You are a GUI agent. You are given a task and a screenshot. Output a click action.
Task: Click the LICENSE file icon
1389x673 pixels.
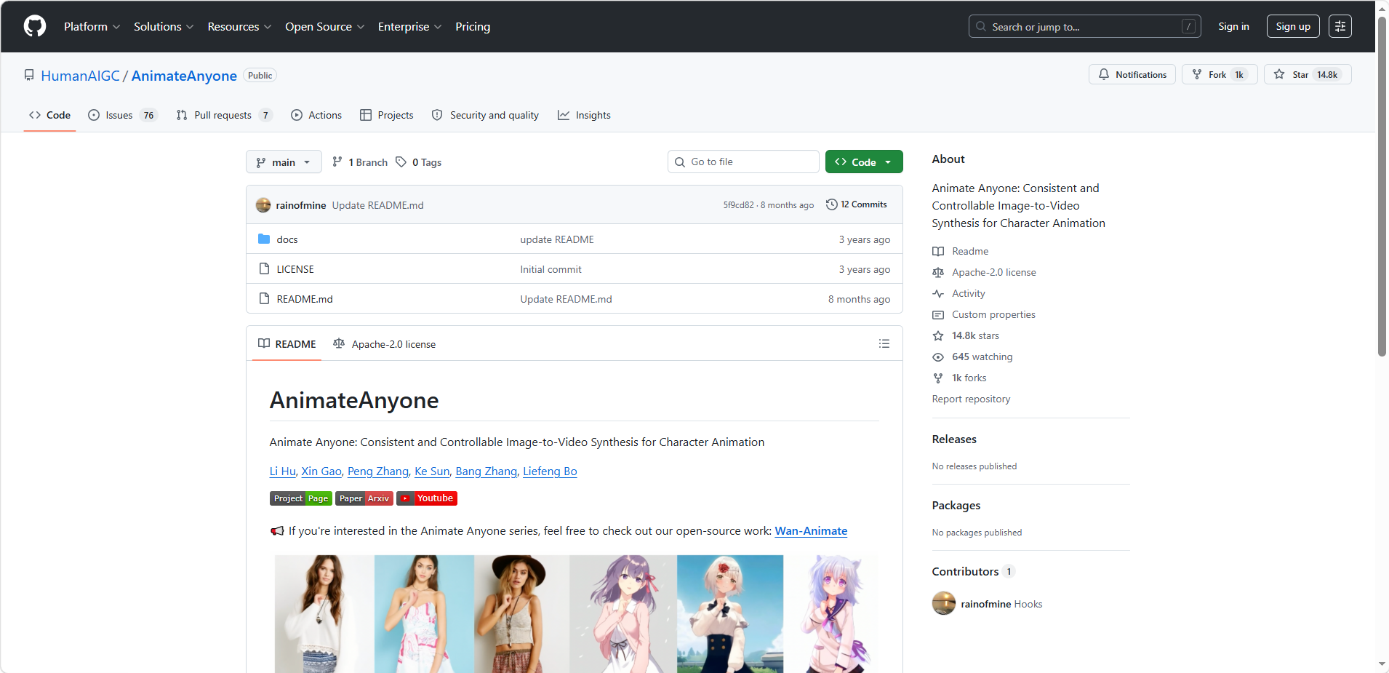264,269
